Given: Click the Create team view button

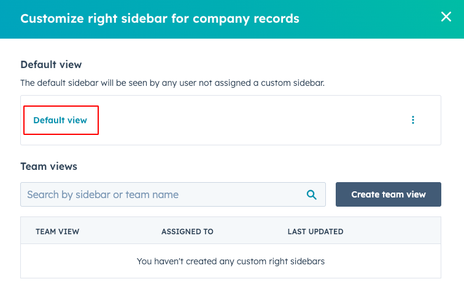Looking at the screenshot, I should pos(389,194).
